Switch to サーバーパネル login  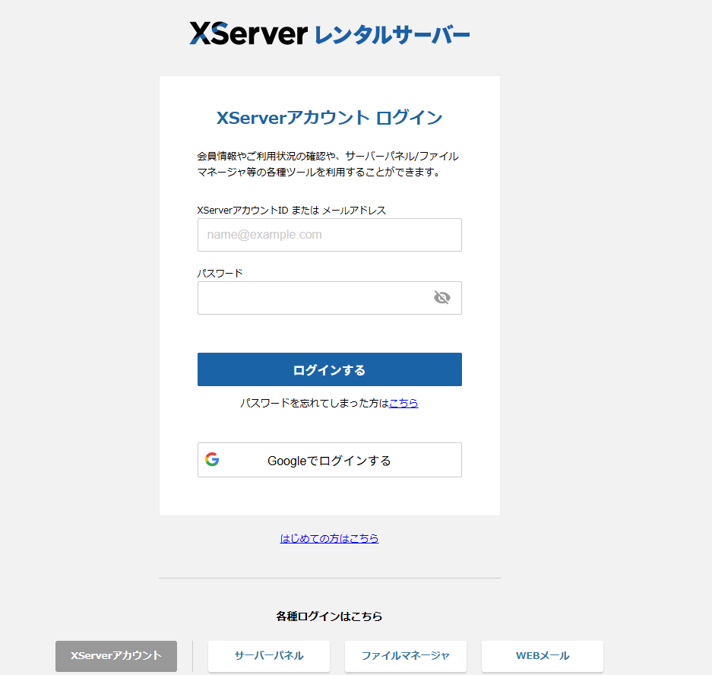pyautogui.click(x=269, y=656)
